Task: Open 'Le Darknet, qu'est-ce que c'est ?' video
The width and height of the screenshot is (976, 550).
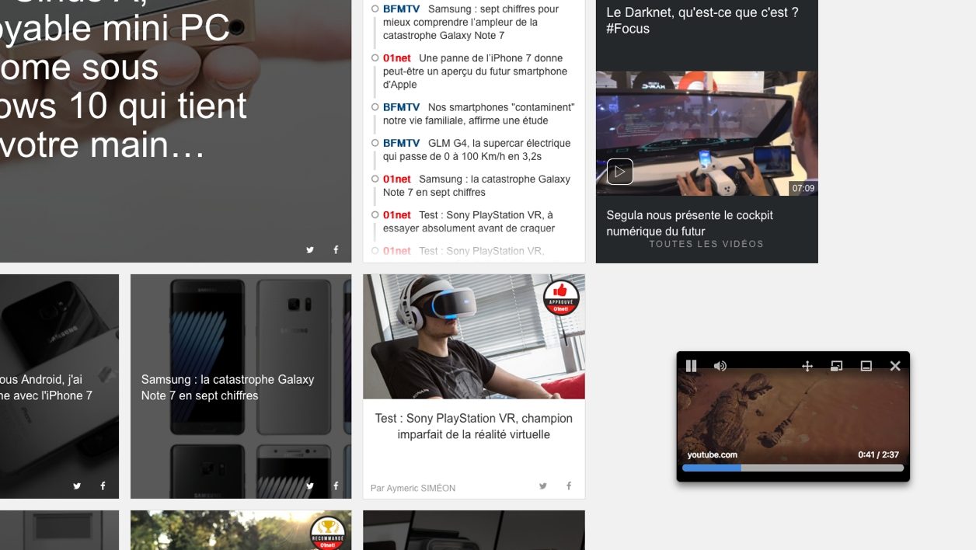Action: pyautogui.click(x=702, y=20)
